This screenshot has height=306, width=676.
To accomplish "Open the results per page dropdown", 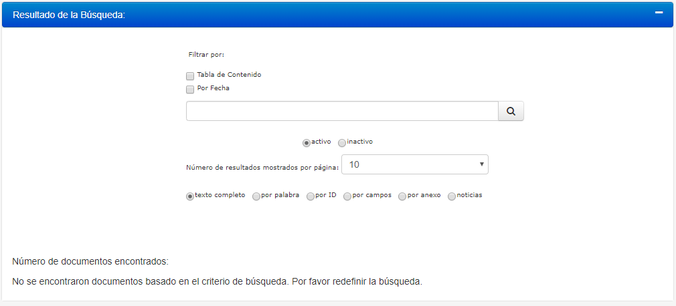I will coord(414,164).
